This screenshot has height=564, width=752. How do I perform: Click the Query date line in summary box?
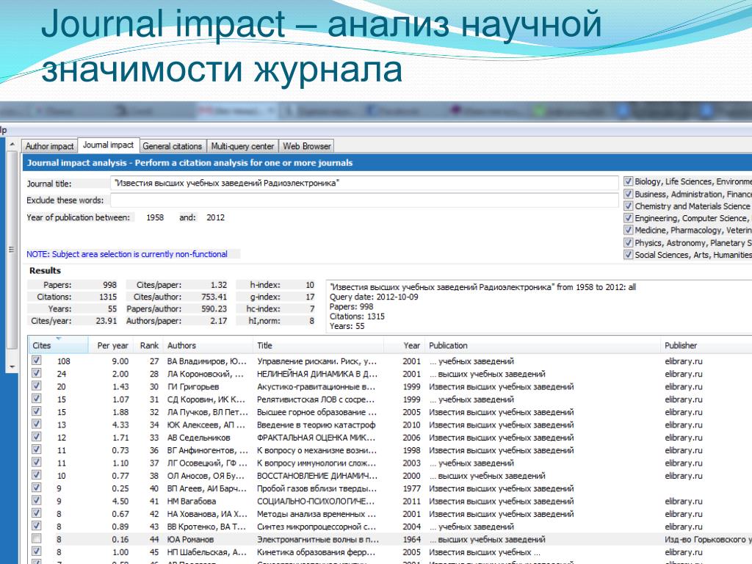tap(374, 297)
